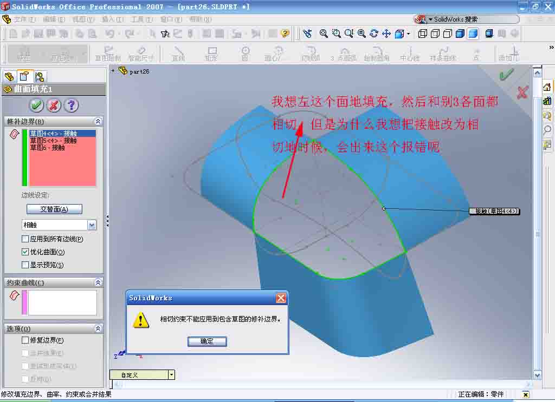Click the Zoom to Area icon

point(336,34)
